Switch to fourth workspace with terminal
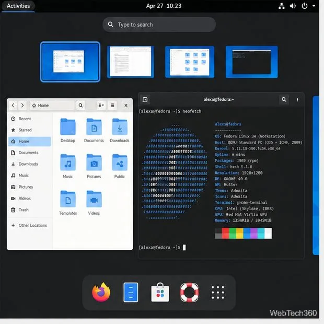324x324 pixels. click(251, 62)
